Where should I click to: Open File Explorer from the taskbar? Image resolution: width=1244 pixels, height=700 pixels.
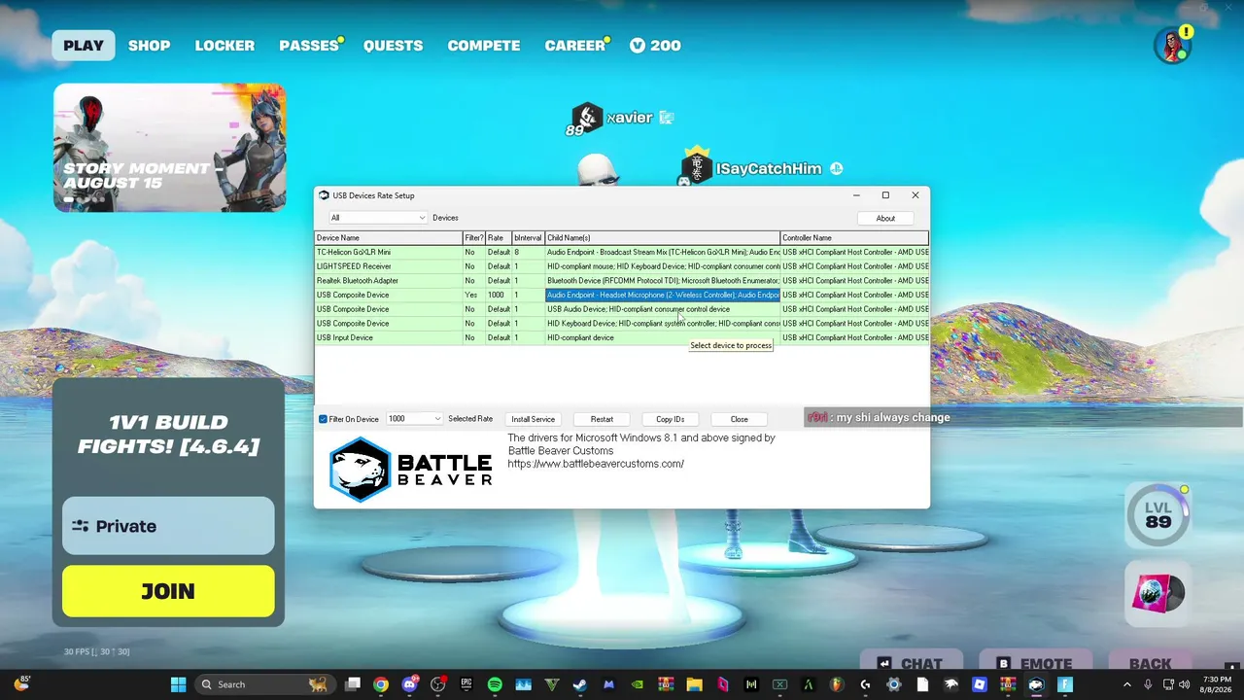694,684
